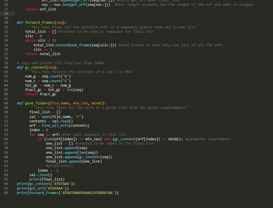Click the 'while slic < 3:' line

40,41
